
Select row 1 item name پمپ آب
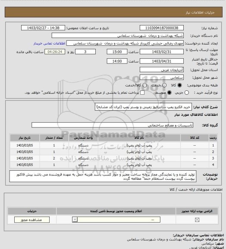pyautogui.click(x=139, y=145)
